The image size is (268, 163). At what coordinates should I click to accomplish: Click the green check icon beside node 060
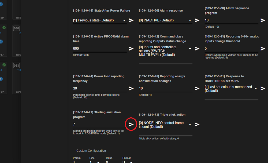(4, 28)
